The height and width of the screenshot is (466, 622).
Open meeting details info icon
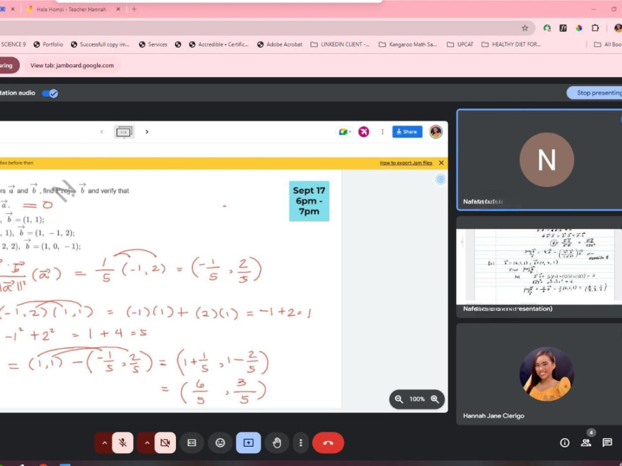565,442
